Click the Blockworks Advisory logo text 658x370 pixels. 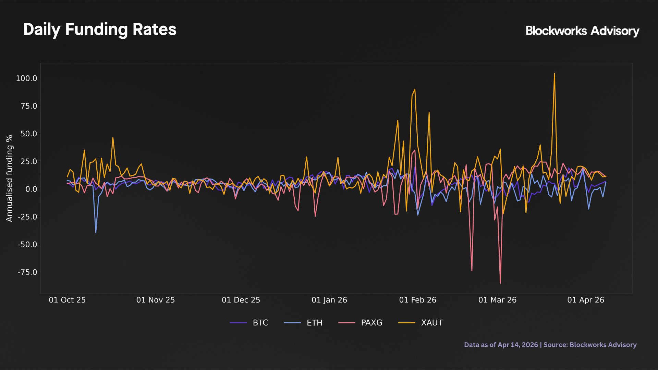coord(582,31)
